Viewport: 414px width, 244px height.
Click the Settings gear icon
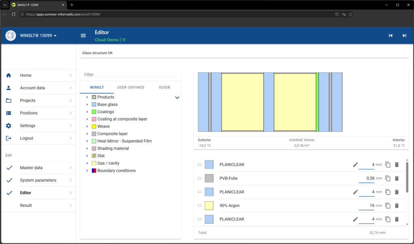click(x=8, y=126)
